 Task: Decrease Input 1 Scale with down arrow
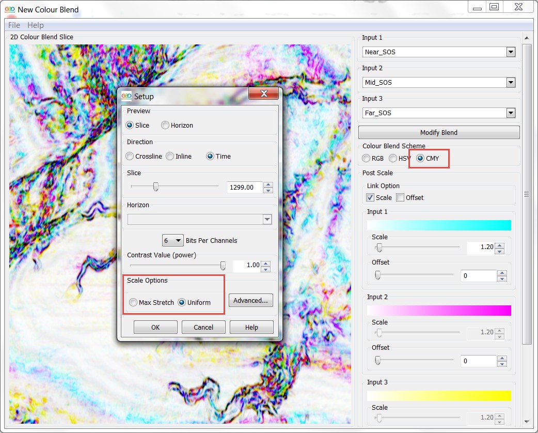[x=500, y=251]
